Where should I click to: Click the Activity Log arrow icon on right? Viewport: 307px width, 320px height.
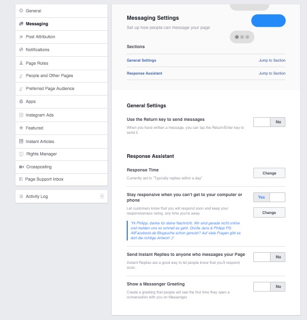point(102,196)
